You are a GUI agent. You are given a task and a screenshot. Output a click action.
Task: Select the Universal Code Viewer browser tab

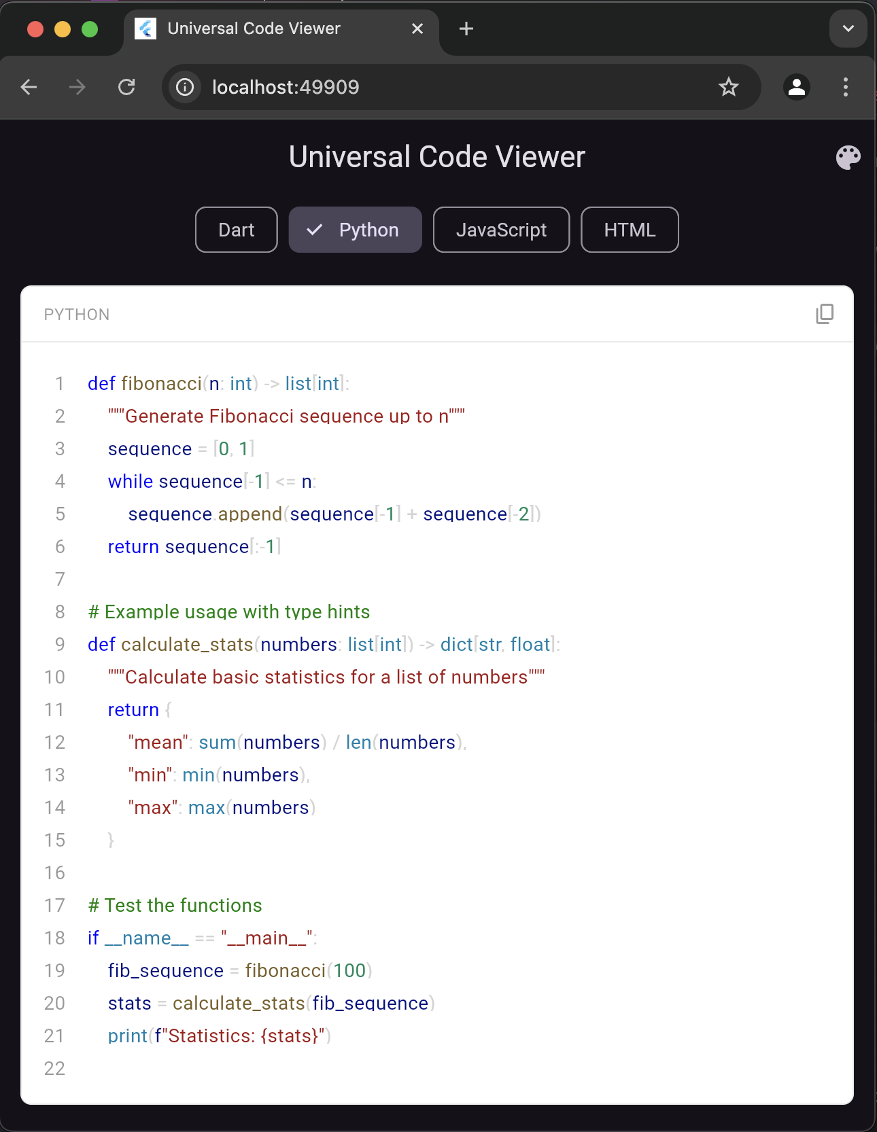[281, 29]
